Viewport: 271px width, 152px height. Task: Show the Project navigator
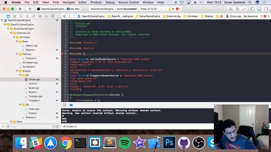tap(8, 16)
